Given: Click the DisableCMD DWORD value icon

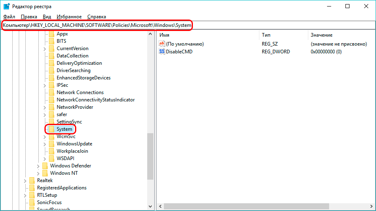Looking at the screenshot, I should click(x=162, y=51).
